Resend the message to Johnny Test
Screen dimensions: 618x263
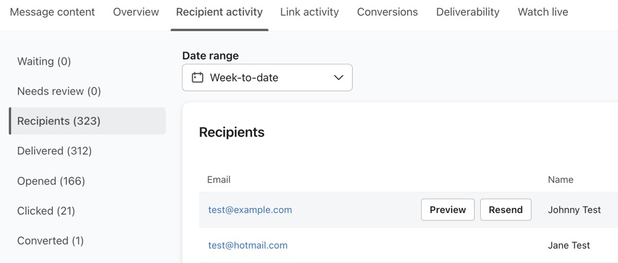click(x=506, y=210)
